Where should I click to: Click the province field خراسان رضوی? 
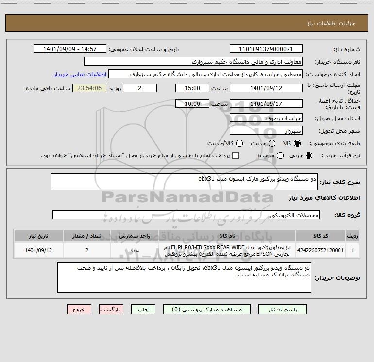(x=266, y=118)
